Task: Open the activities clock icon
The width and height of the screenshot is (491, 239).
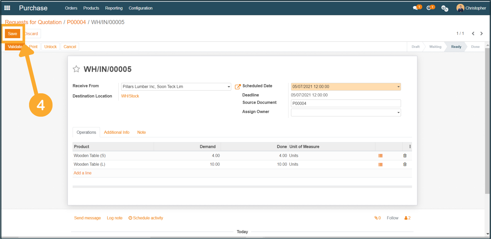Action: [429, 8]
